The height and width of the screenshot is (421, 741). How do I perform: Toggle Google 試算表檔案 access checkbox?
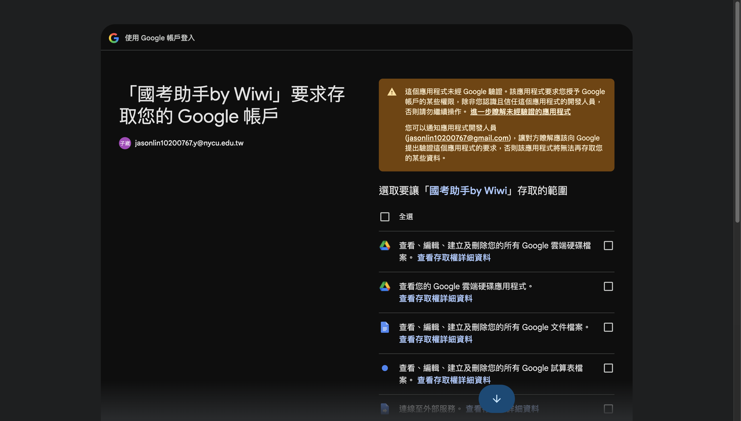coord(608,368)
